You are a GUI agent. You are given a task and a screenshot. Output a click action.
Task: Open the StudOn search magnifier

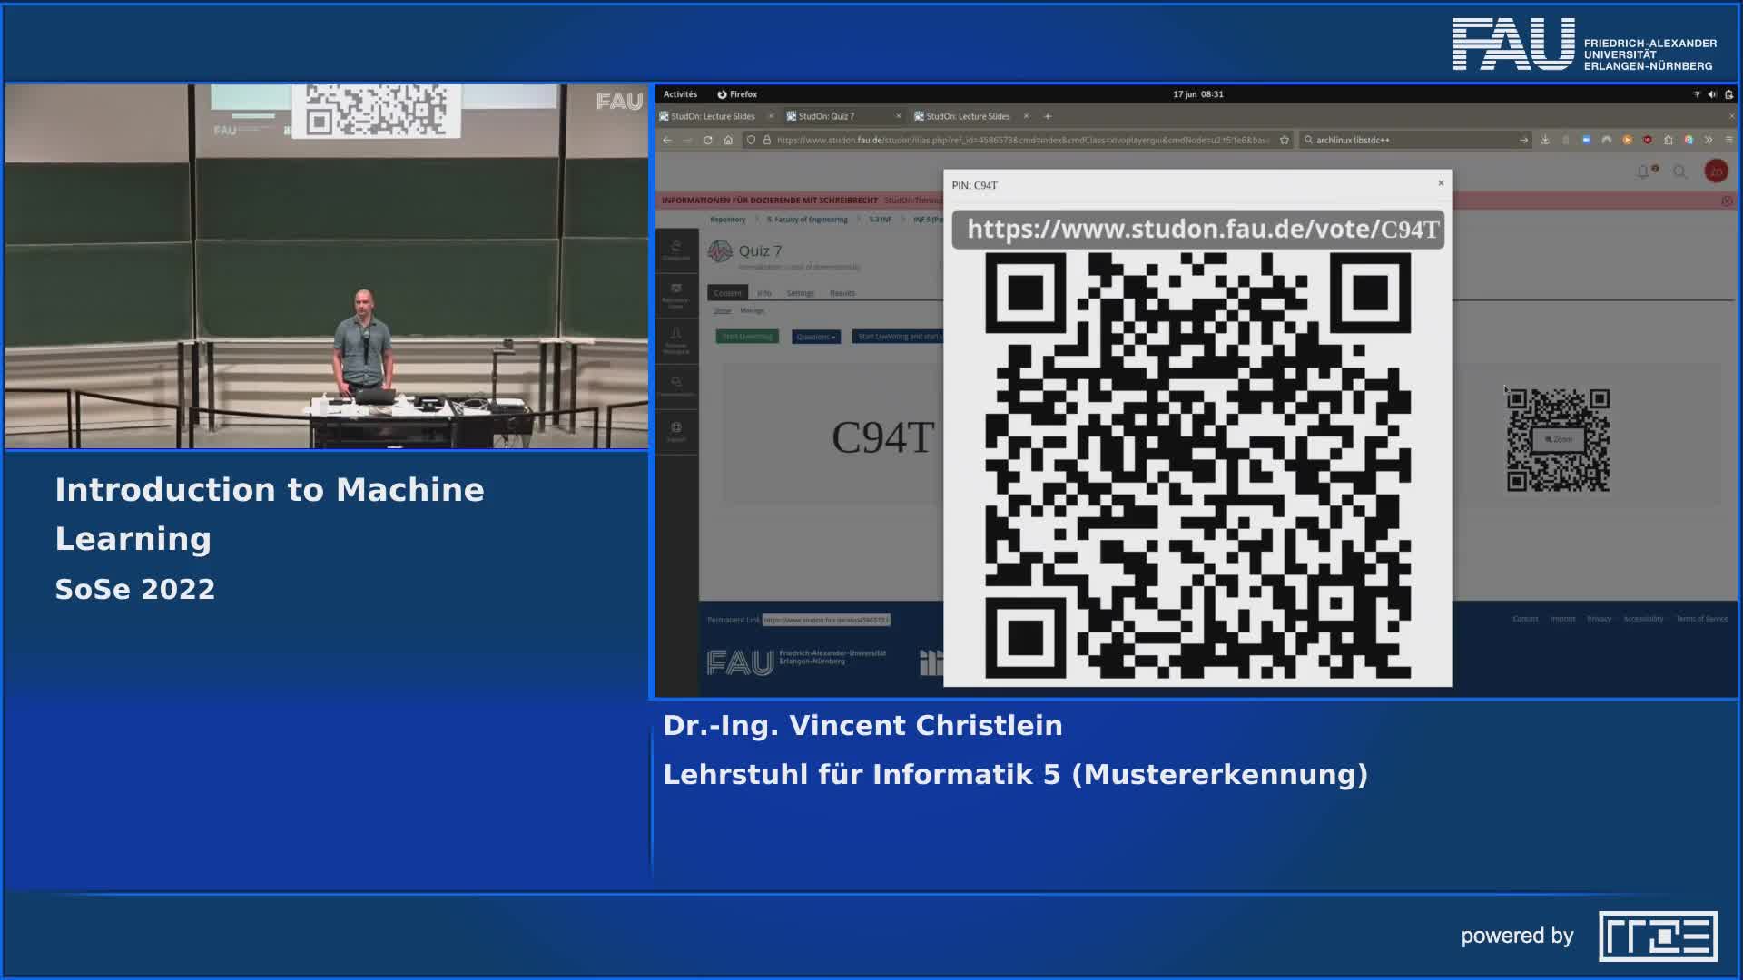[x=1680, y=172]
